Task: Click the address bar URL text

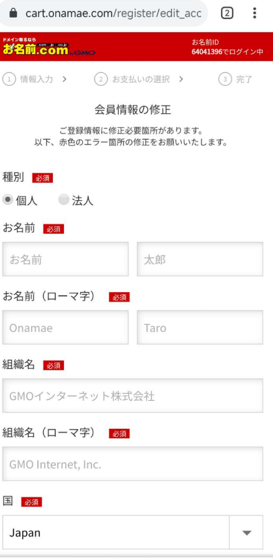Action: [x=113, y=14]
